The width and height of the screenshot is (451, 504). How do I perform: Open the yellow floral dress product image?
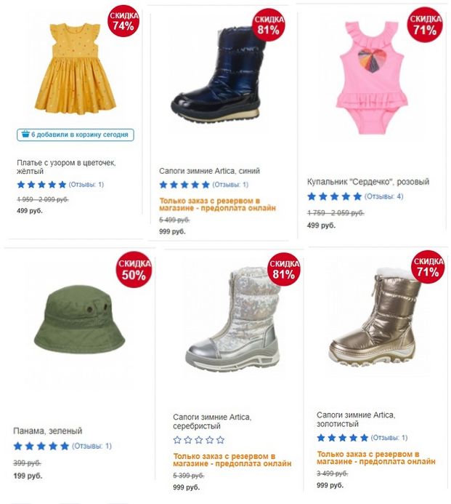pos(76,68)
